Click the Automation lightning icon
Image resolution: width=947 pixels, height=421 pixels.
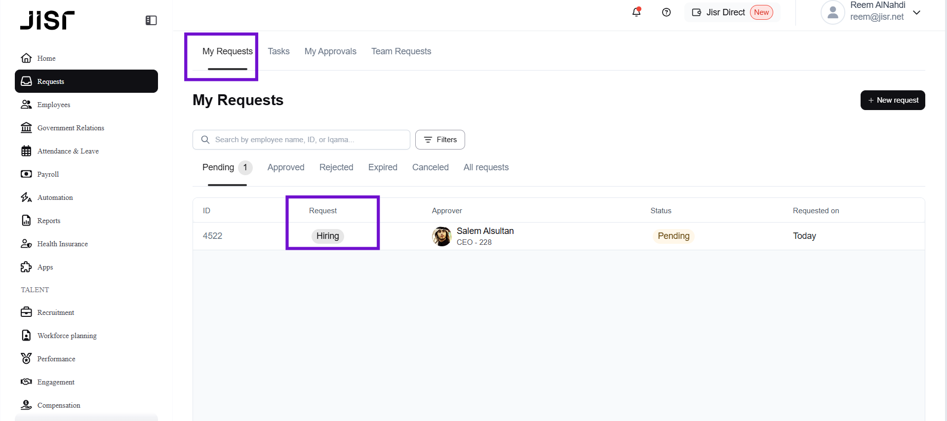26,197
